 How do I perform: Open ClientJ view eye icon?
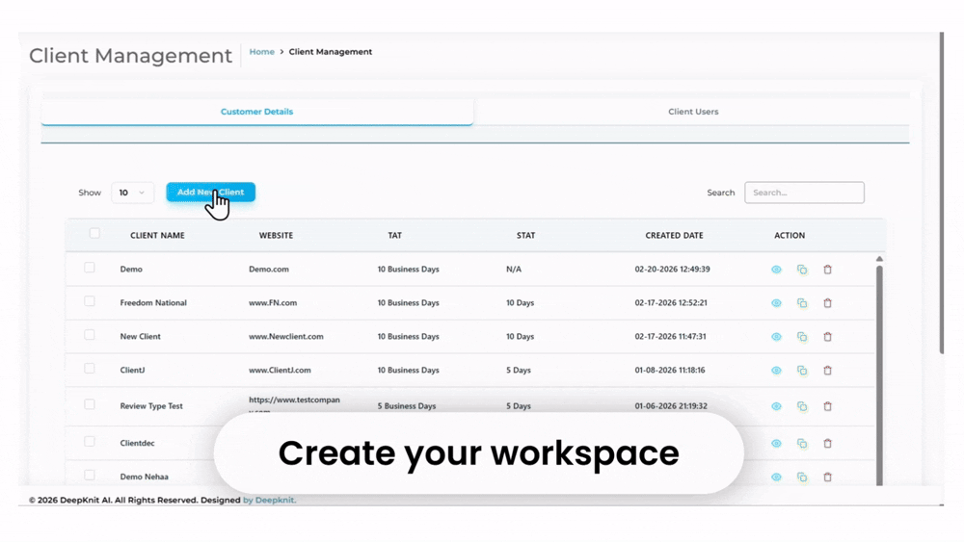click(776, 371)
